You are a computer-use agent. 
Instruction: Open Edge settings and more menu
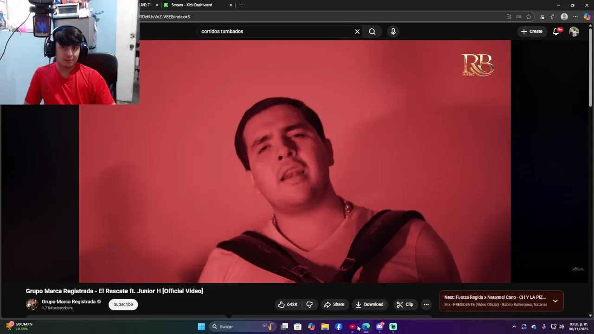(575, 17)
